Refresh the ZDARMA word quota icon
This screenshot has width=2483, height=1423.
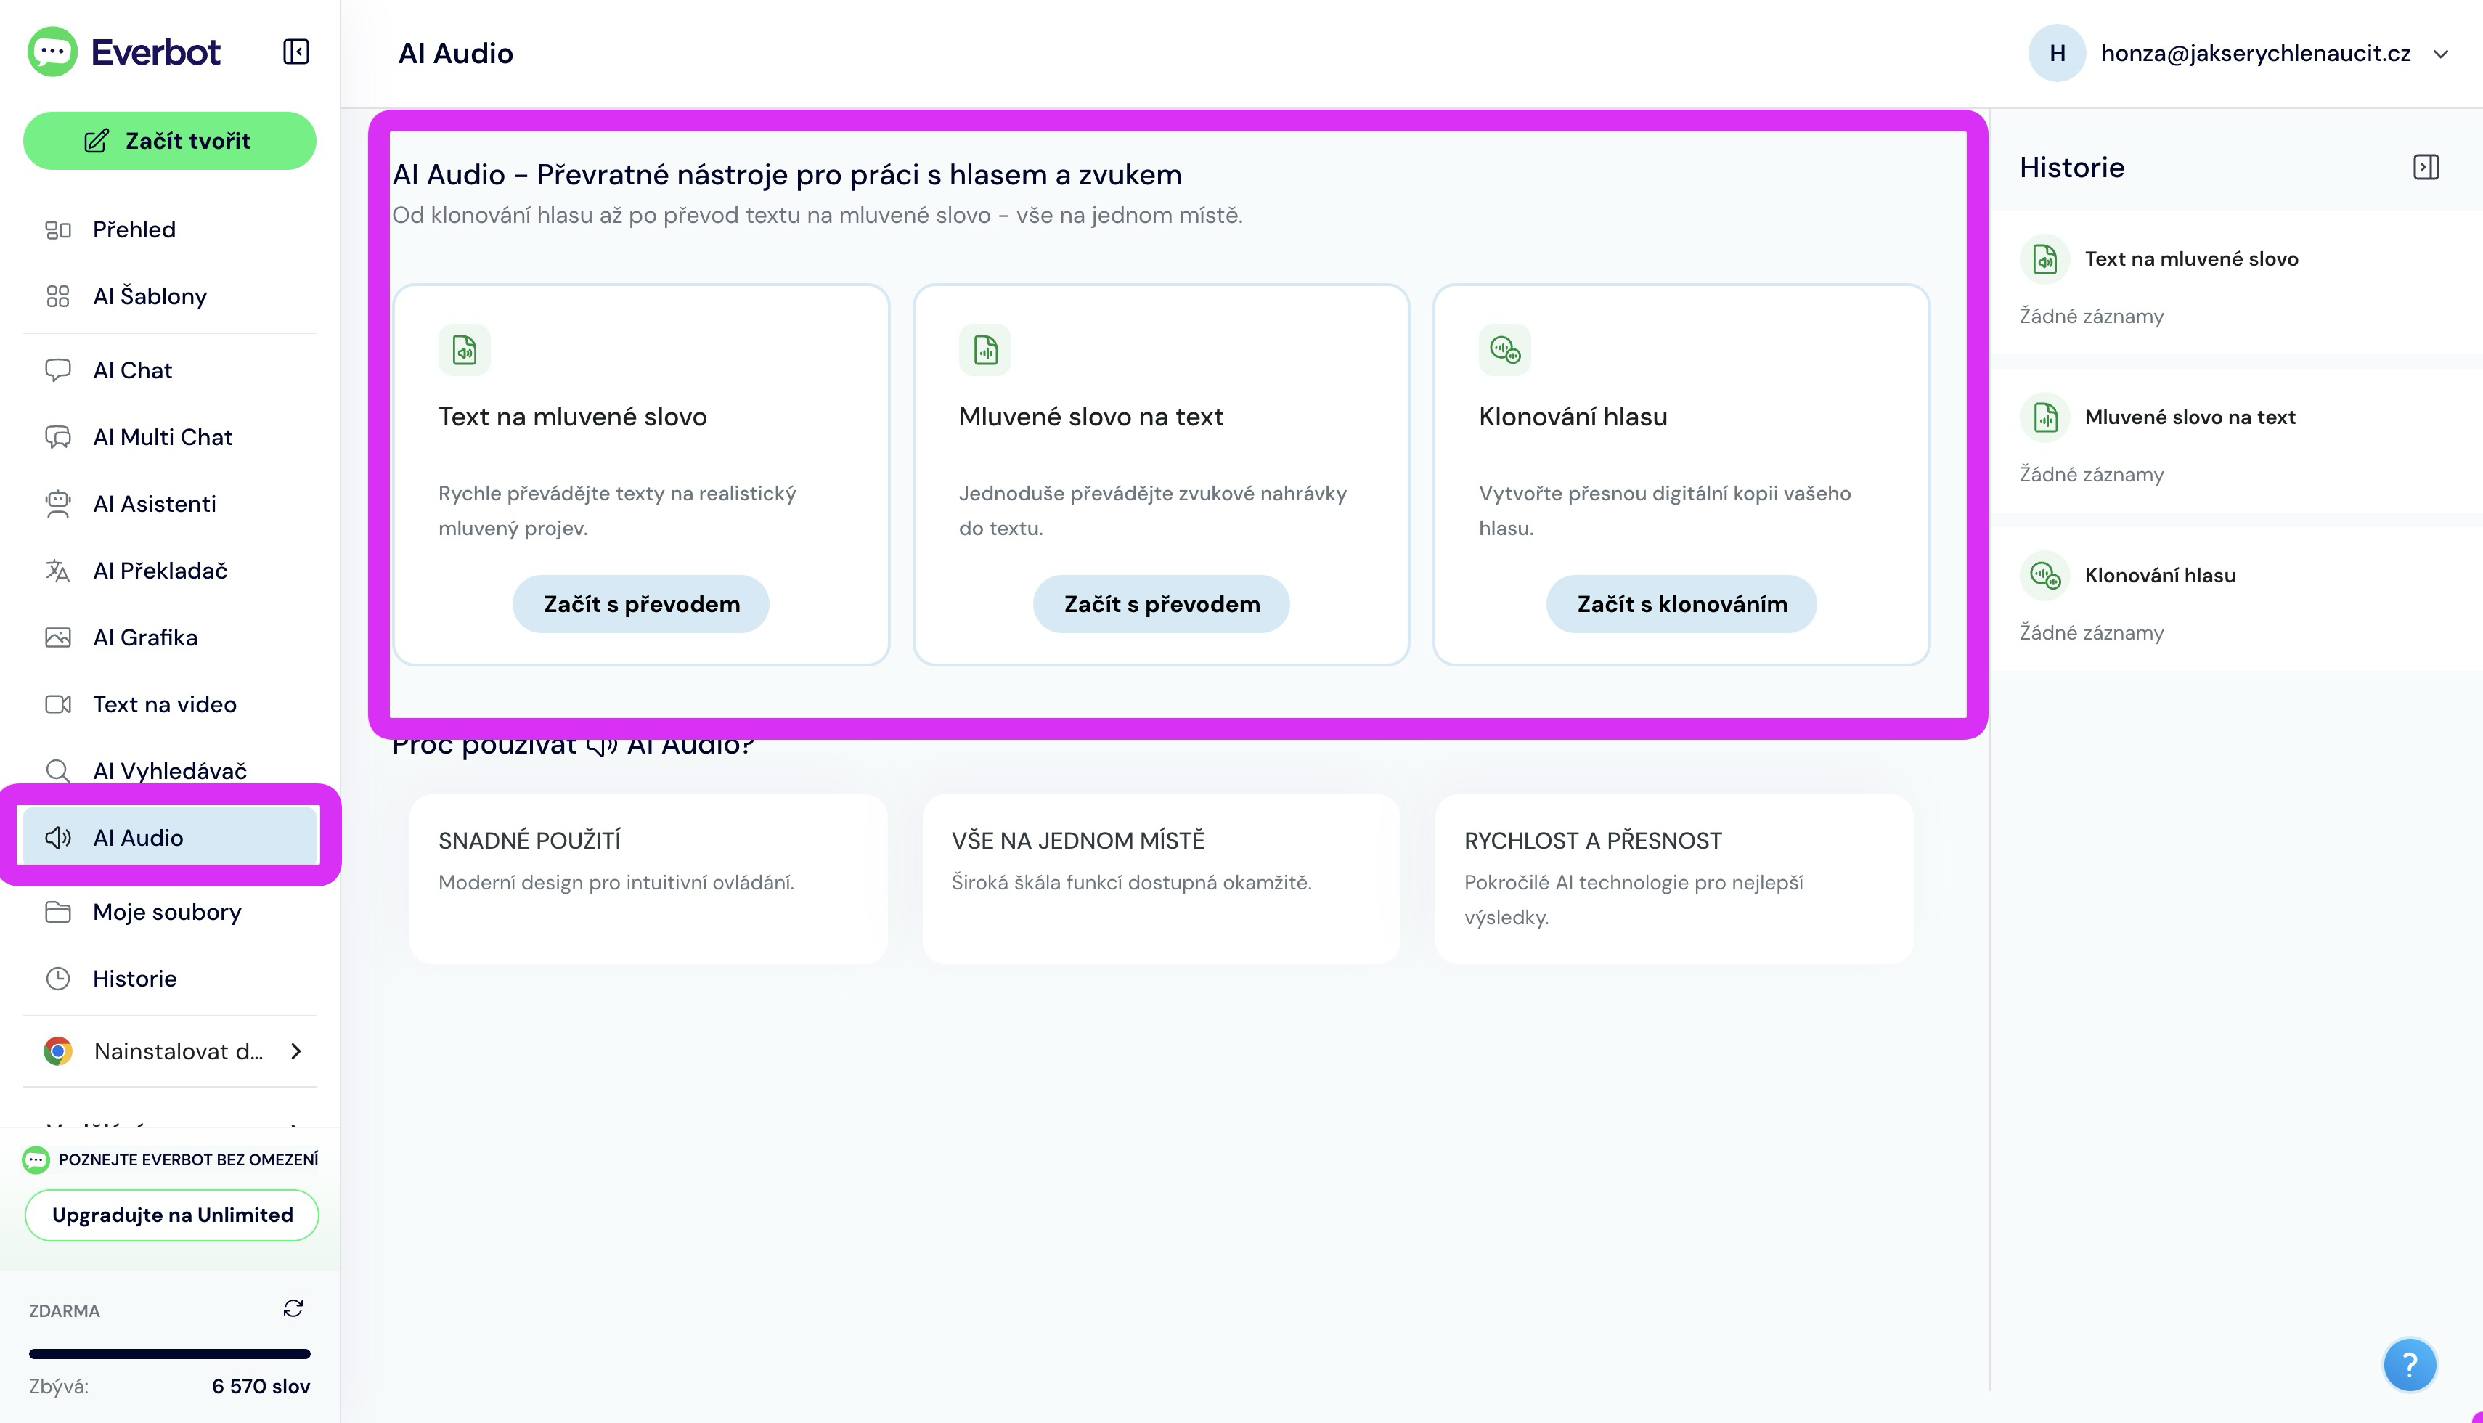293,1308
